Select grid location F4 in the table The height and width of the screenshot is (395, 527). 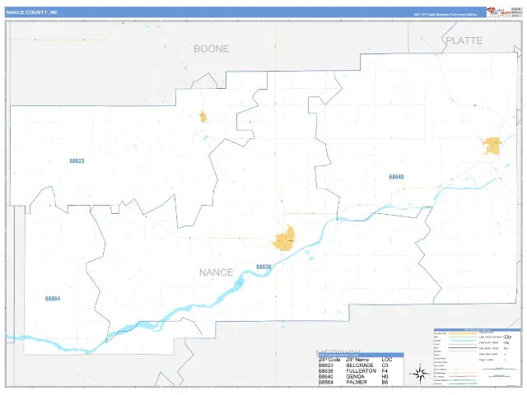coord(385,371)
